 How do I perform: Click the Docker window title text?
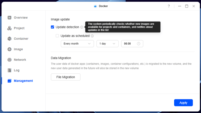coord(103,6)
